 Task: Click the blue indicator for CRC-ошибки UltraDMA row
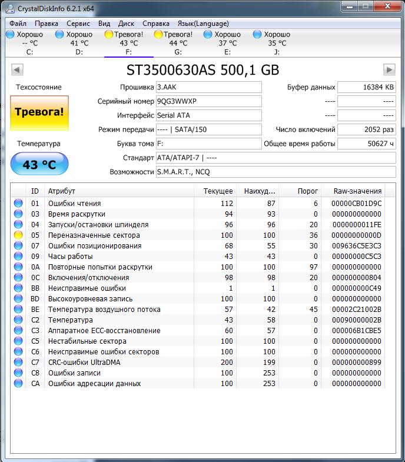18,363
